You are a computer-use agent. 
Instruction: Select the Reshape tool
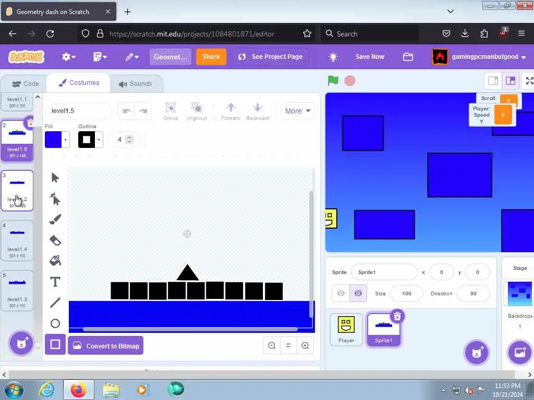click(x=55, y=198)
